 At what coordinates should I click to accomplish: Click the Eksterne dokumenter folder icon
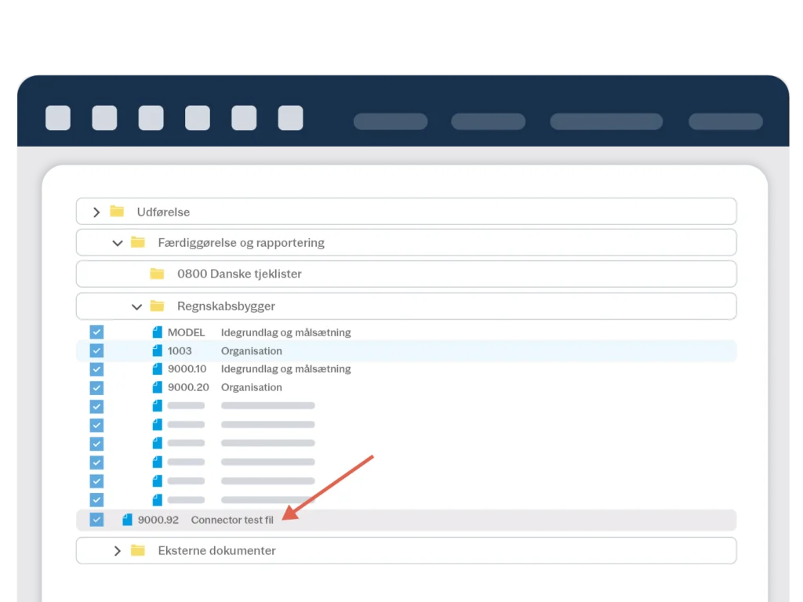click(x=138, y=551)
